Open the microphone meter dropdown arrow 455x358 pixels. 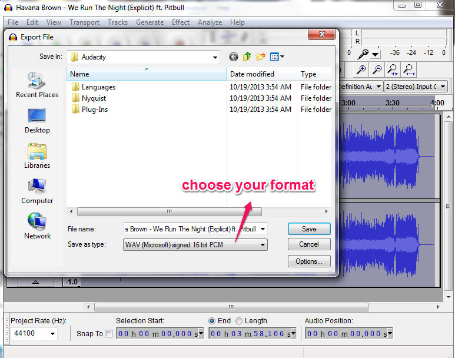tap(375, 54)
